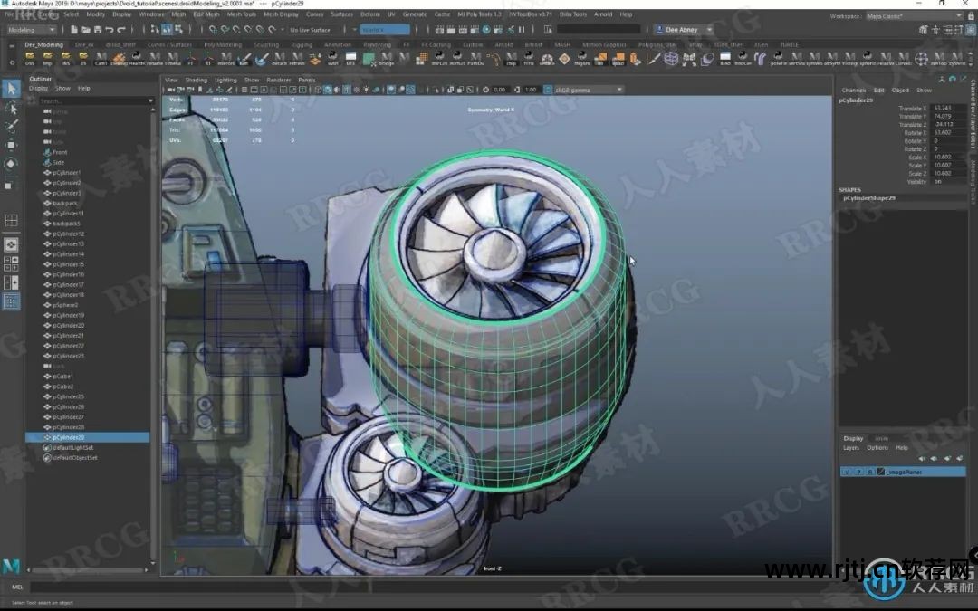The image size is (978, 611).
Task: Click the Save Scene icon in status line
Action: click(x=100, y=30)
